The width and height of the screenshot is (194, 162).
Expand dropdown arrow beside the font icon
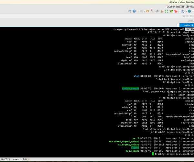pos(186,11)
